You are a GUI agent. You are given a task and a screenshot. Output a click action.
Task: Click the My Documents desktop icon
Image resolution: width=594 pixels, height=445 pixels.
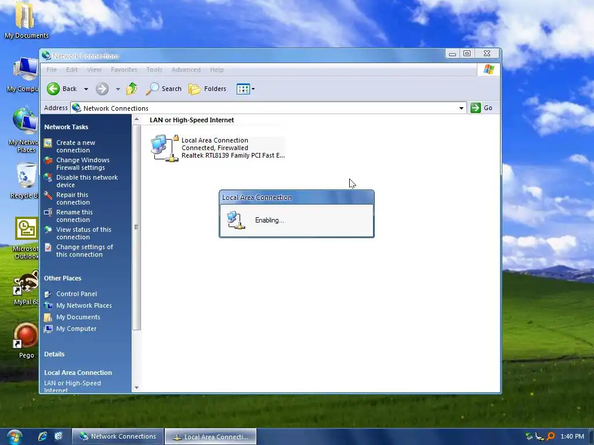tap(26, 20)
